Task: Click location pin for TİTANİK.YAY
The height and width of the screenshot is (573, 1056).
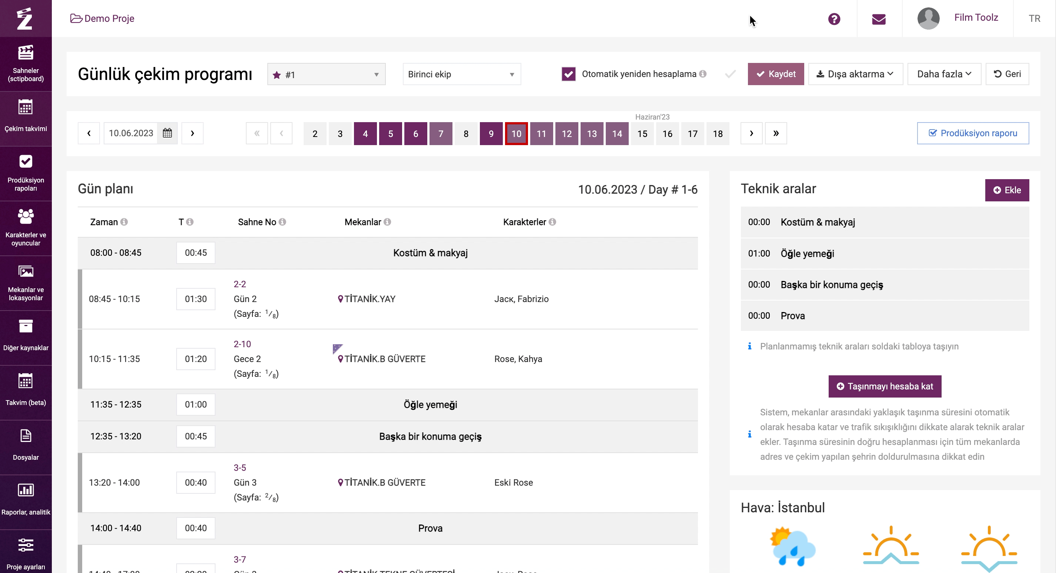Action: 340,299
